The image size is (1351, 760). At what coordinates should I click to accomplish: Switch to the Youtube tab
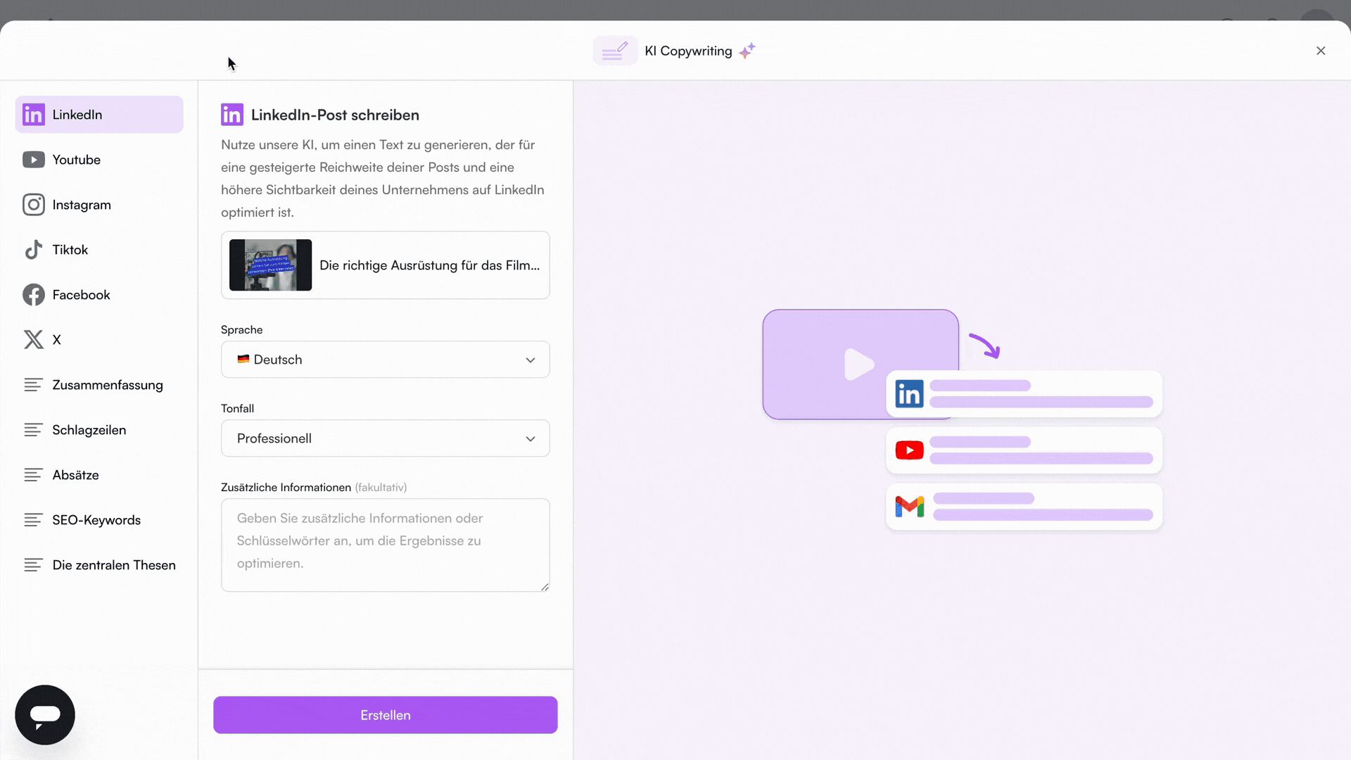(99, 160)
